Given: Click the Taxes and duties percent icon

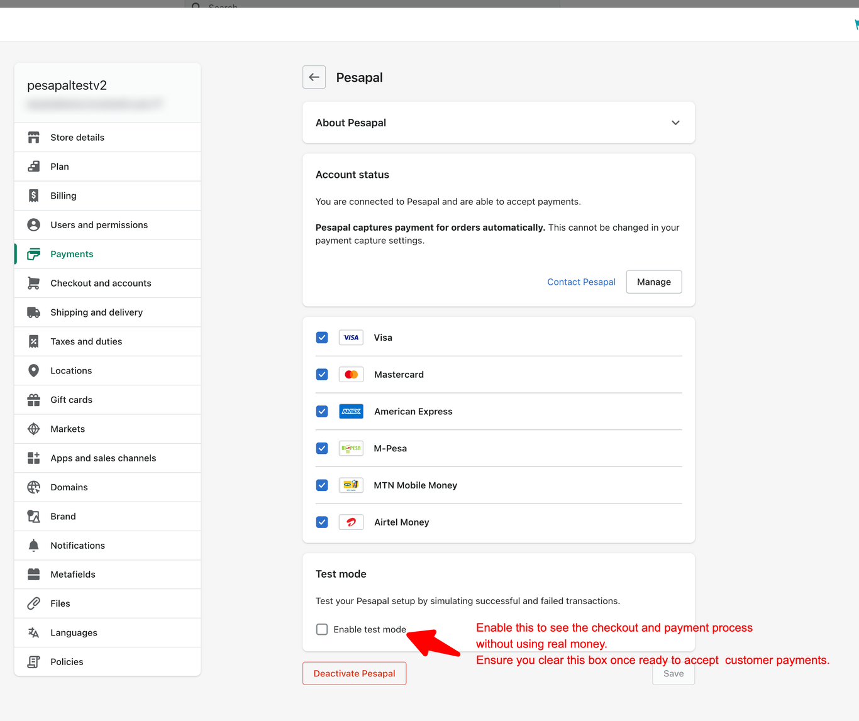Looking at the screenshot, I should click(x=34, y=341).
